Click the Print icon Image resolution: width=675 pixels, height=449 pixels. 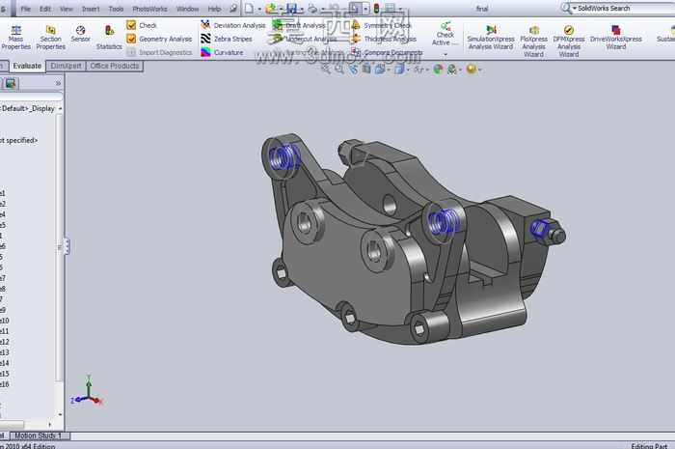coord(312,8)
